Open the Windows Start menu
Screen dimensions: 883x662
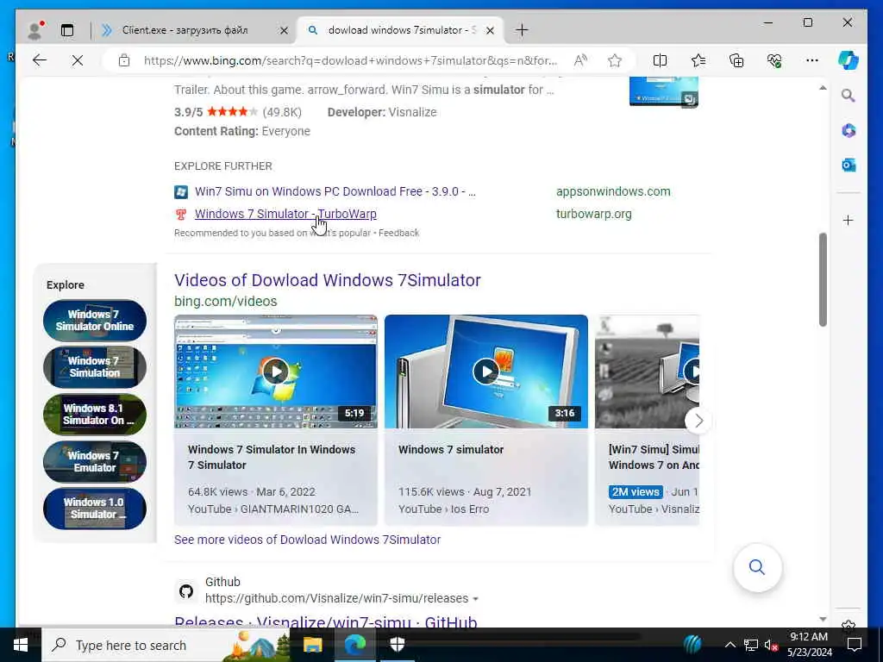point(21,645)
